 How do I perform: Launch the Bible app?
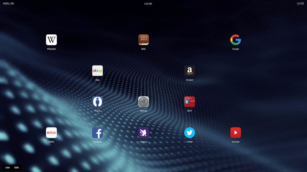pyautogui.click(x=144, y=39)
